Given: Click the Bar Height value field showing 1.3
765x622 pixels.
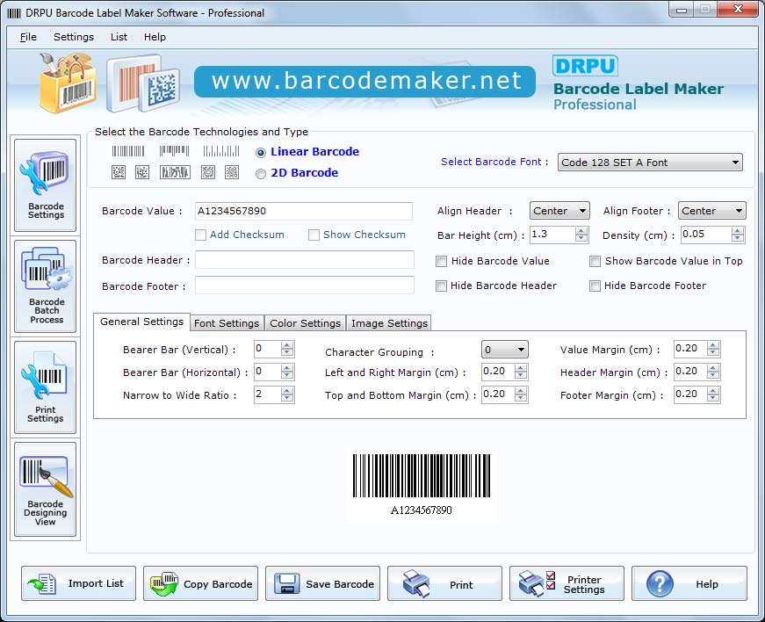Looking at the screenshot, I should coord(552,235).
